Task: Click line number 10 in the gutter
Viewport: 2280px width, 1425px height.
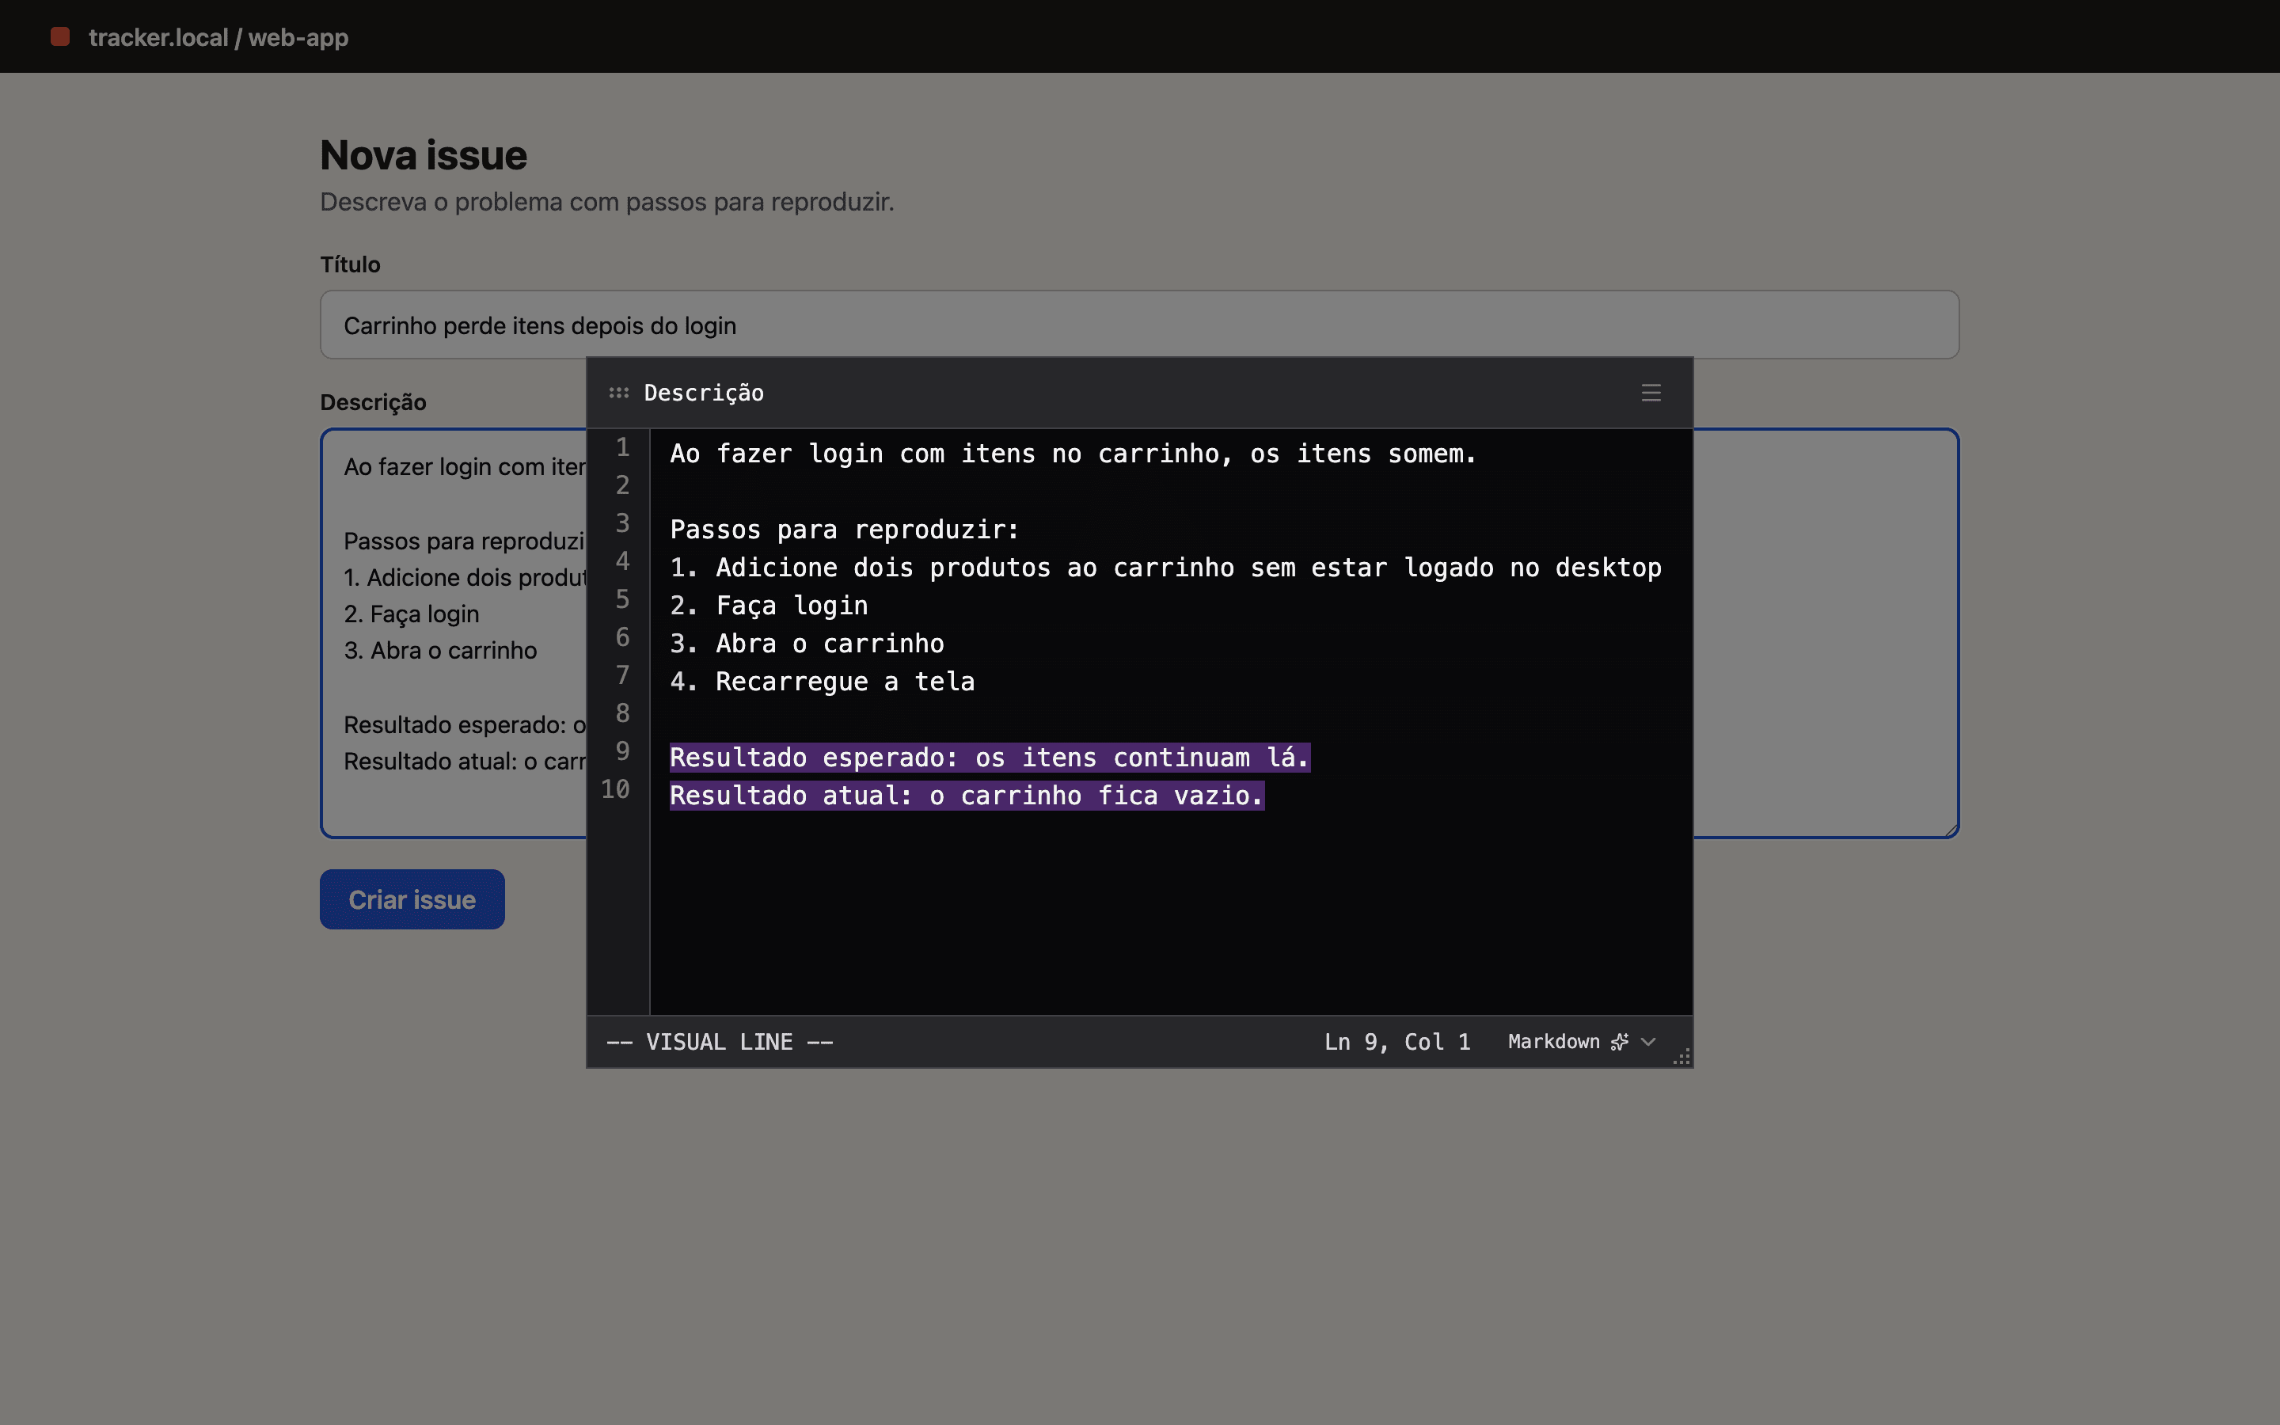Action: [x=615, y=788]
